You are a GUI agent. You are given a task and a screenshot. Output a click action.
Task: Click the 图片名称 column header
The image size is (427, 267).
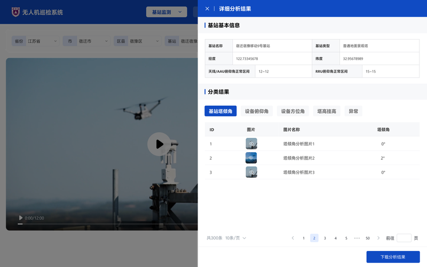[x=291, y=130]
